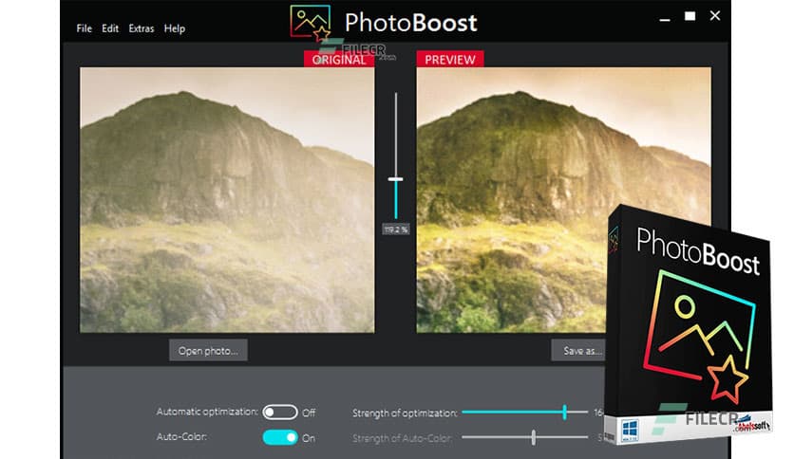Open the Help menu
This screenshot has height=459, width=794.
[x=175, y=28]
